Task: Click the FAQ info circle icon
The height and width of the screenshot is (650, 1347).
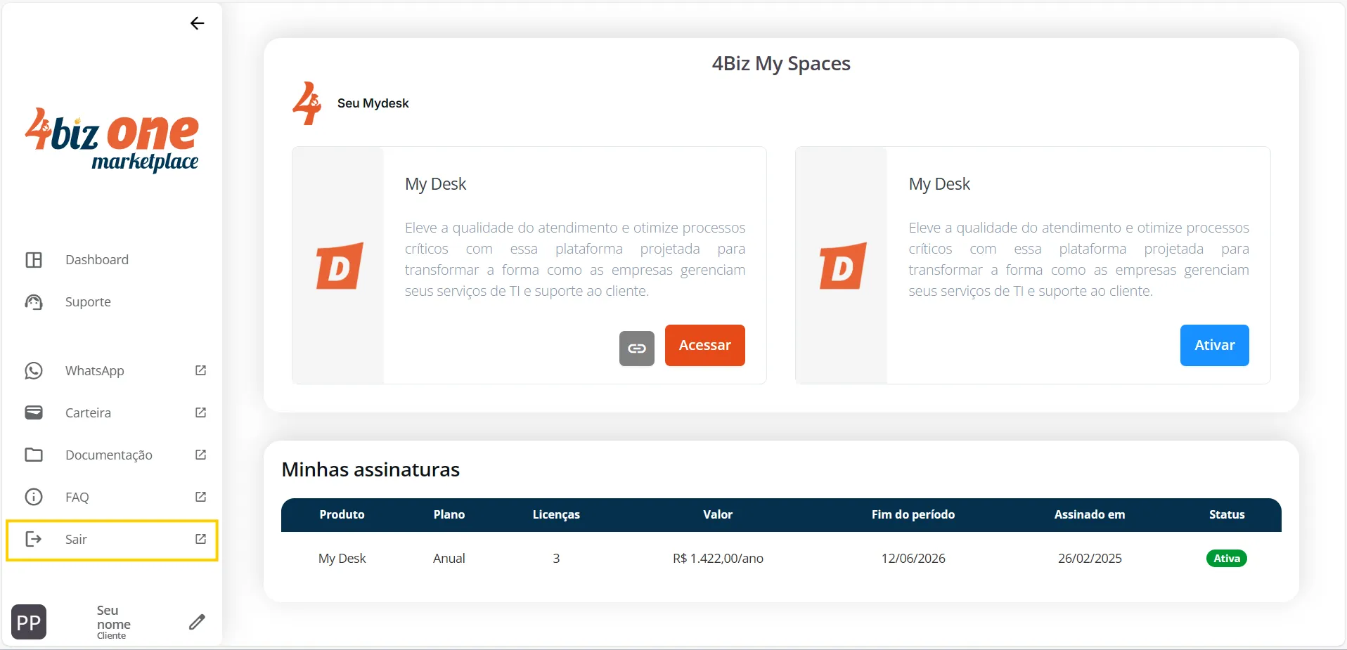Action: [34, 497]
